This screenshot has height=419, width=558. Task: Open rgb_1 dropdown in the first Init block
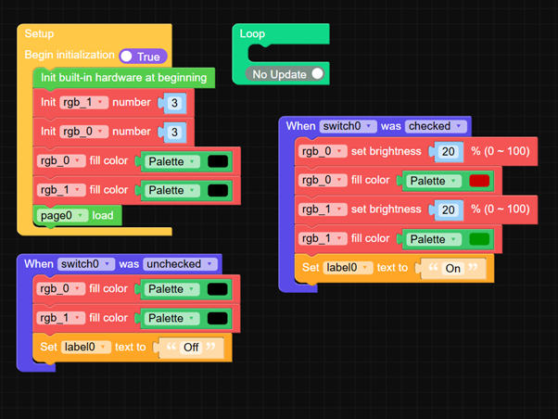coord(83,103)
